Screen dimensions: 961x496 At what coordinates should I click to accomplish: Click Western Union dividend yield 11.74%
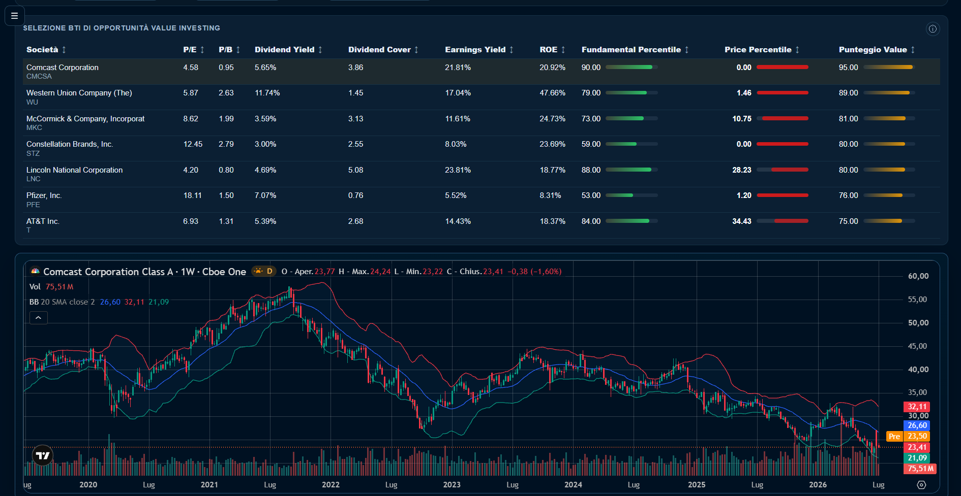(267, 93)
